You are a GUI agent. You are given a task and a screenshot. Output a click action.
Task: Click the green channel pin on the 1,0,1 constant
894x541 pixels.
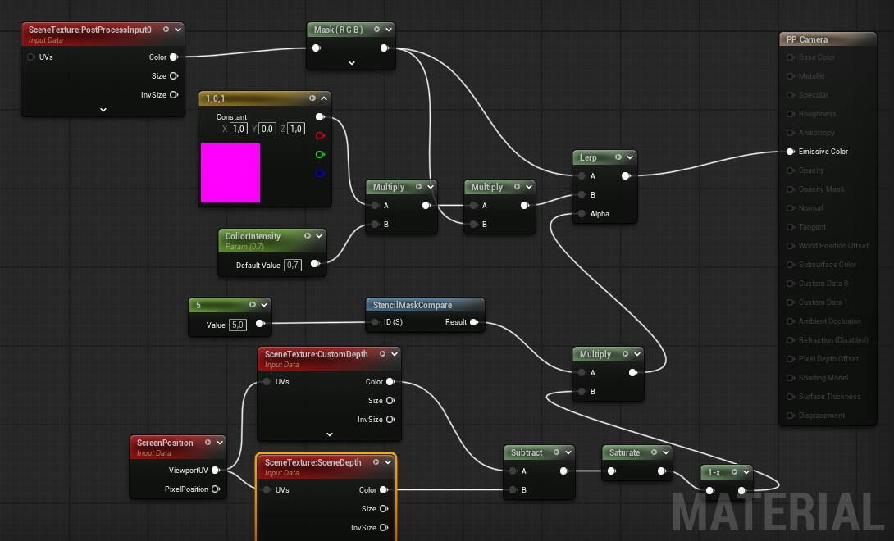(x=320, y=154)
